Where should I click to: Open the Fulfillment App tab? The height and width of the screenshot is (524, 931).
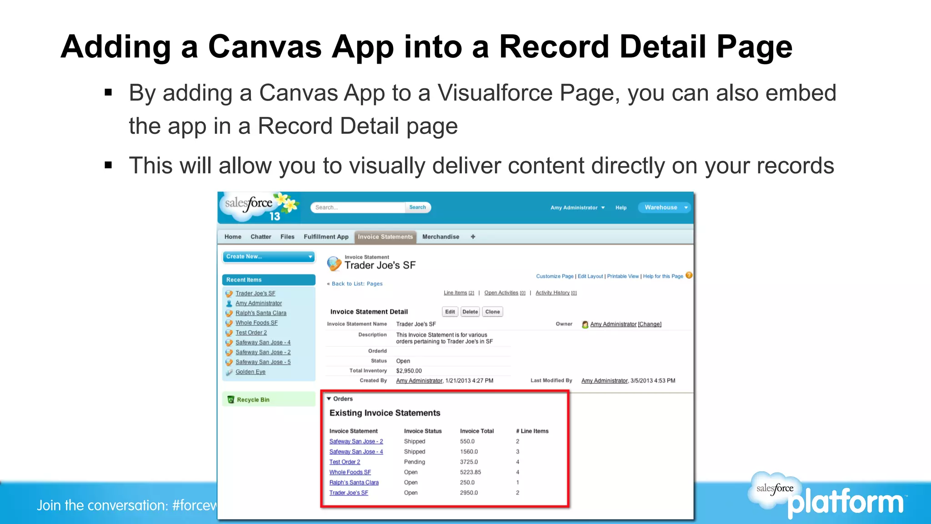pos(326,237)
